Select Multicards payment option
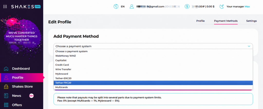The width and height of the screenshot is (263, 109). click(153, 88)
